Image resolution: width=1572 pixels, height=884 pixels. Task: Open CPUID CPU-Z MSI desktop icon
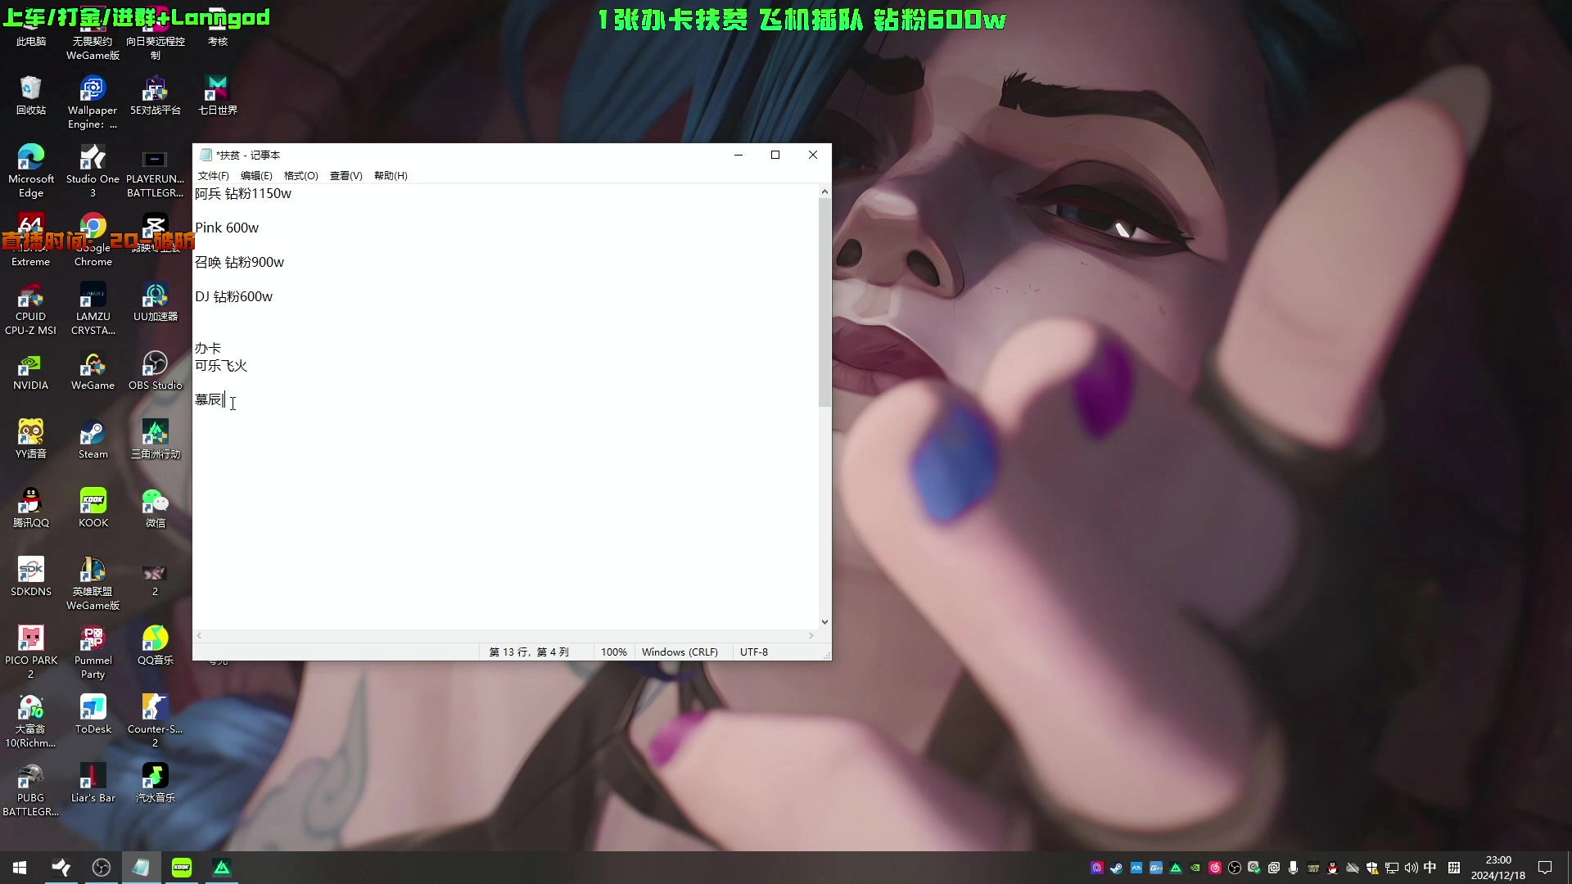31,308
